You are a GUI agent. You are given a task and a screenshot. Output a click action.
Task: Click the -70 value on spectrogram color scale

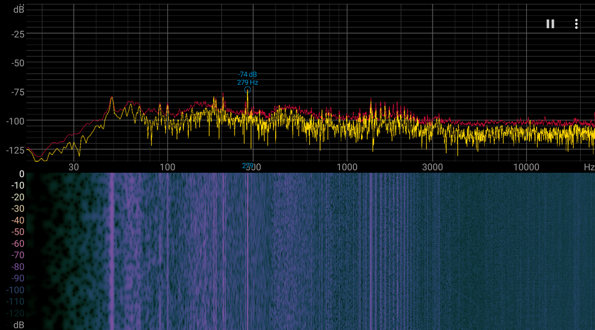click(18, 255)
